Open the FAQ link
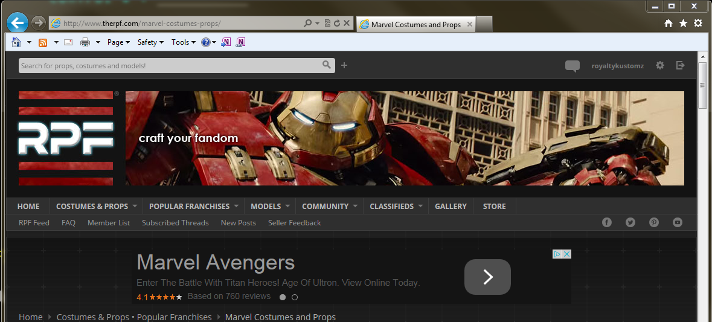This screenshot has width=712, height=322. [69, 222]
